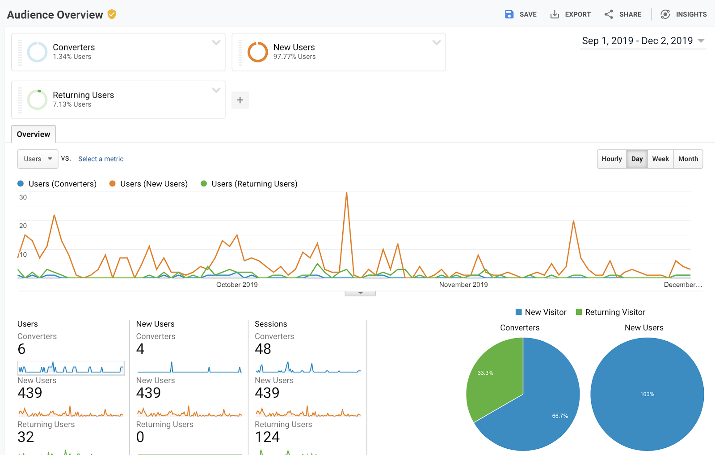Click the plus button to add segment
This screenshot has height=455, width=715.
click(x=240, y=100)
